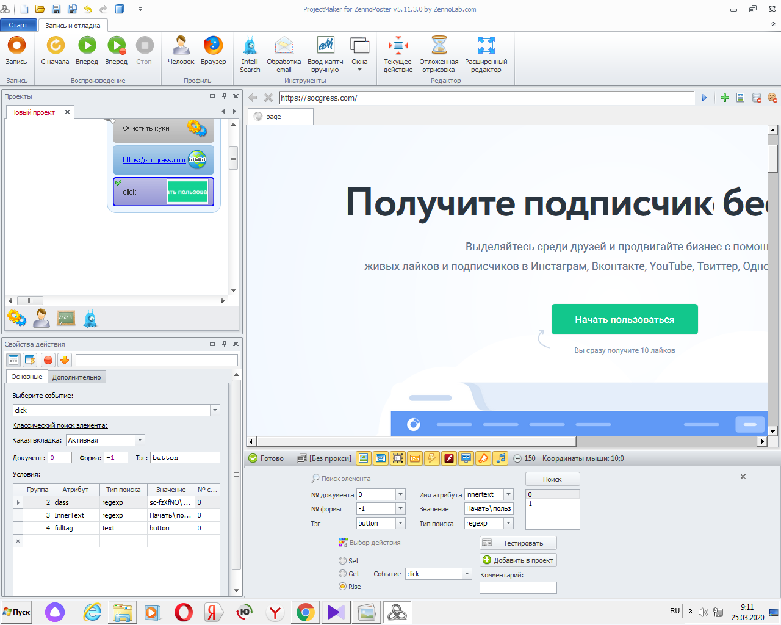
Task: Expand the № документа dropdown
Action: 401,494
